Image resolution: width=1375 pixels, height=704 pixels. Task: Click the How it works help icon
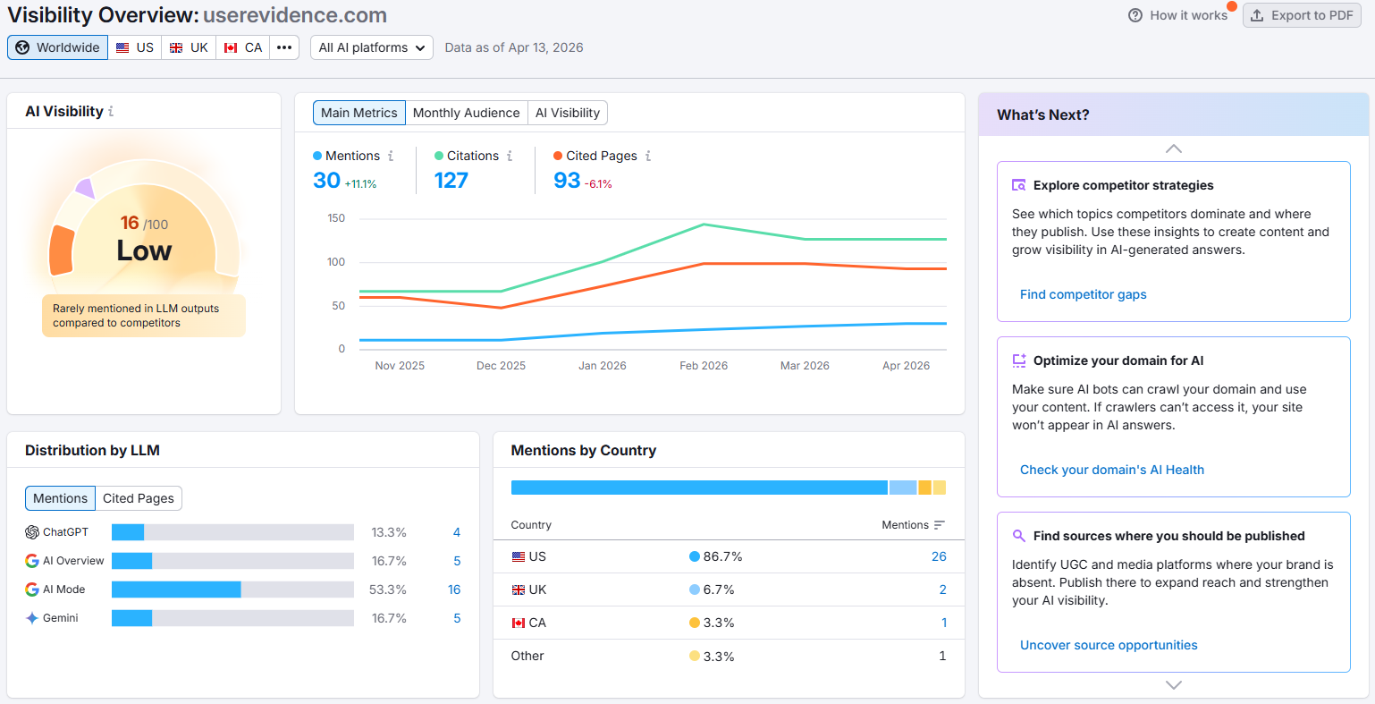pos(1135,15)
